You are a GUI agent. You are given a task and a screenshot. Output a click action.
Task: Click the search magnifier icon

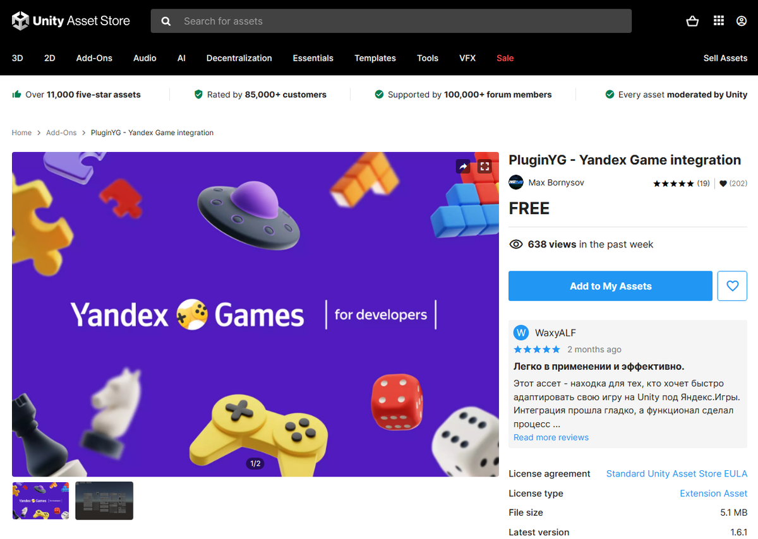click(166, 21)
